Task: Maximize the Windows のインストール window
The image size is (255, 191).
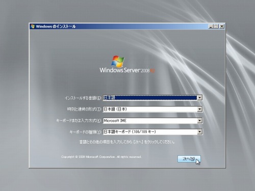Action: click(x=216, y=26)
